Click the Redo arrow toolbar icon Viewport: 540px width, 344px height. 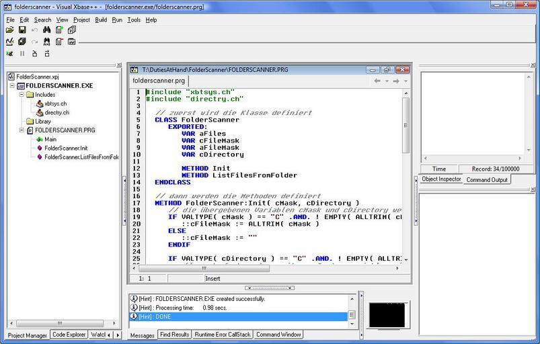click(x=35, y=42)
